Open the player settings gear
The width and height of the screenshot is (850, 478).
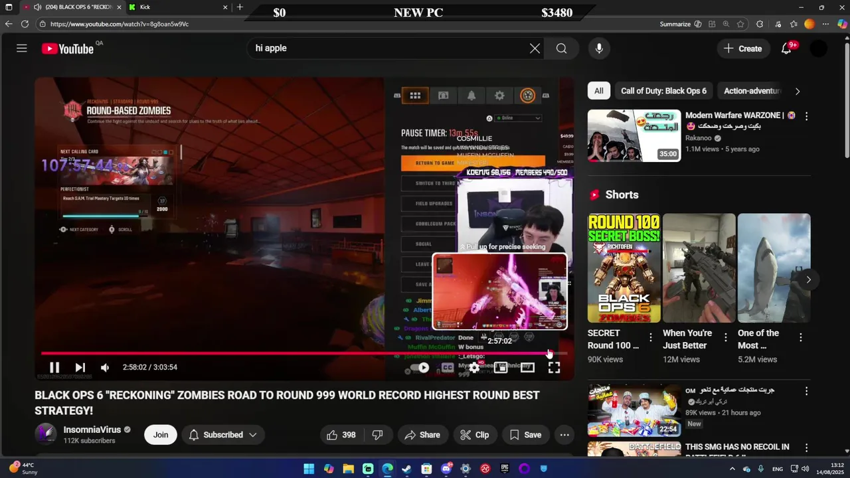pyautogui.click(x=474, y=367)
